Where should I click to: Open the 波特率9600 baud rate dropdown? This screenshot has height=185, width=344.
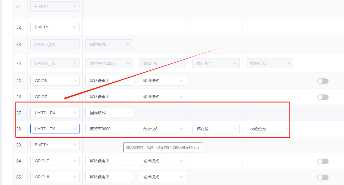(109, 128)
